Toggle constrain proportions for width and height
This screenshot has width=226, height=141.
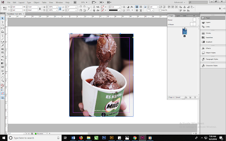pyautogui.click(x=40, y=8)
